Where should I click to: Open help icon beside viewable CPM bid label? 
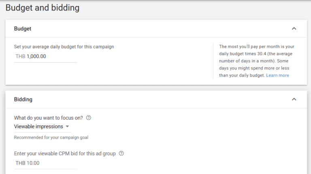(x=121, y=154)
